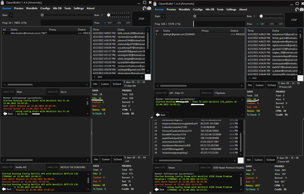Click Start input field in right window
Viewport: 304px width, 194px height.
point(164,16)
